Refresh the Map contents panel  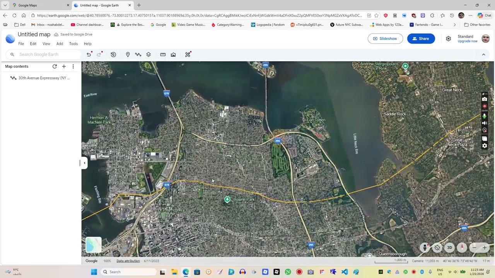point(55,66)
